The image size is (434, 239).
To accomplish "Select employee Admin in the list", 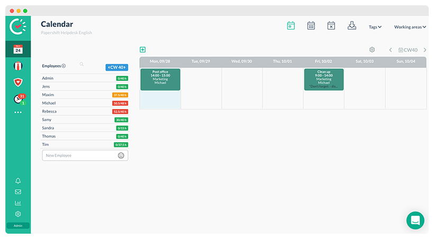I will 85,78.
